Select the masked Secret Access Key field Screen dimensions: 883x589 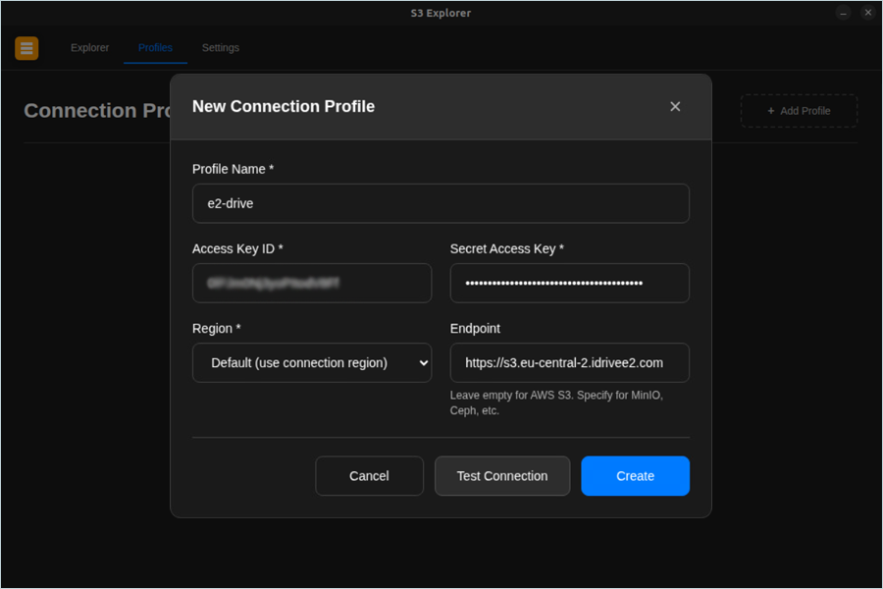point(569,283)
